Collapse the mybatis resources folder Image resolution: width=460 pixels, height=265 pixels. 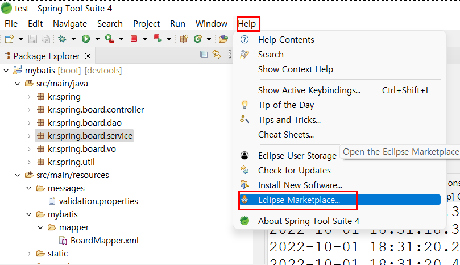tap(29, 214)
